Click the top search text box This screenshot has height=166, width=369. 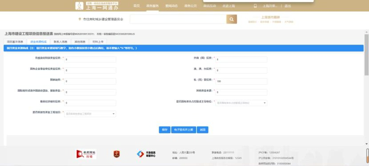tap(178, 19)
